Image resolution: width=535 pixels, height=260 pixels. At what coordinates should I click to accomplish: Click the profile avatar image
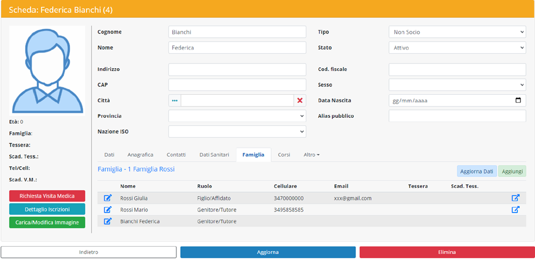click(47, 70)
